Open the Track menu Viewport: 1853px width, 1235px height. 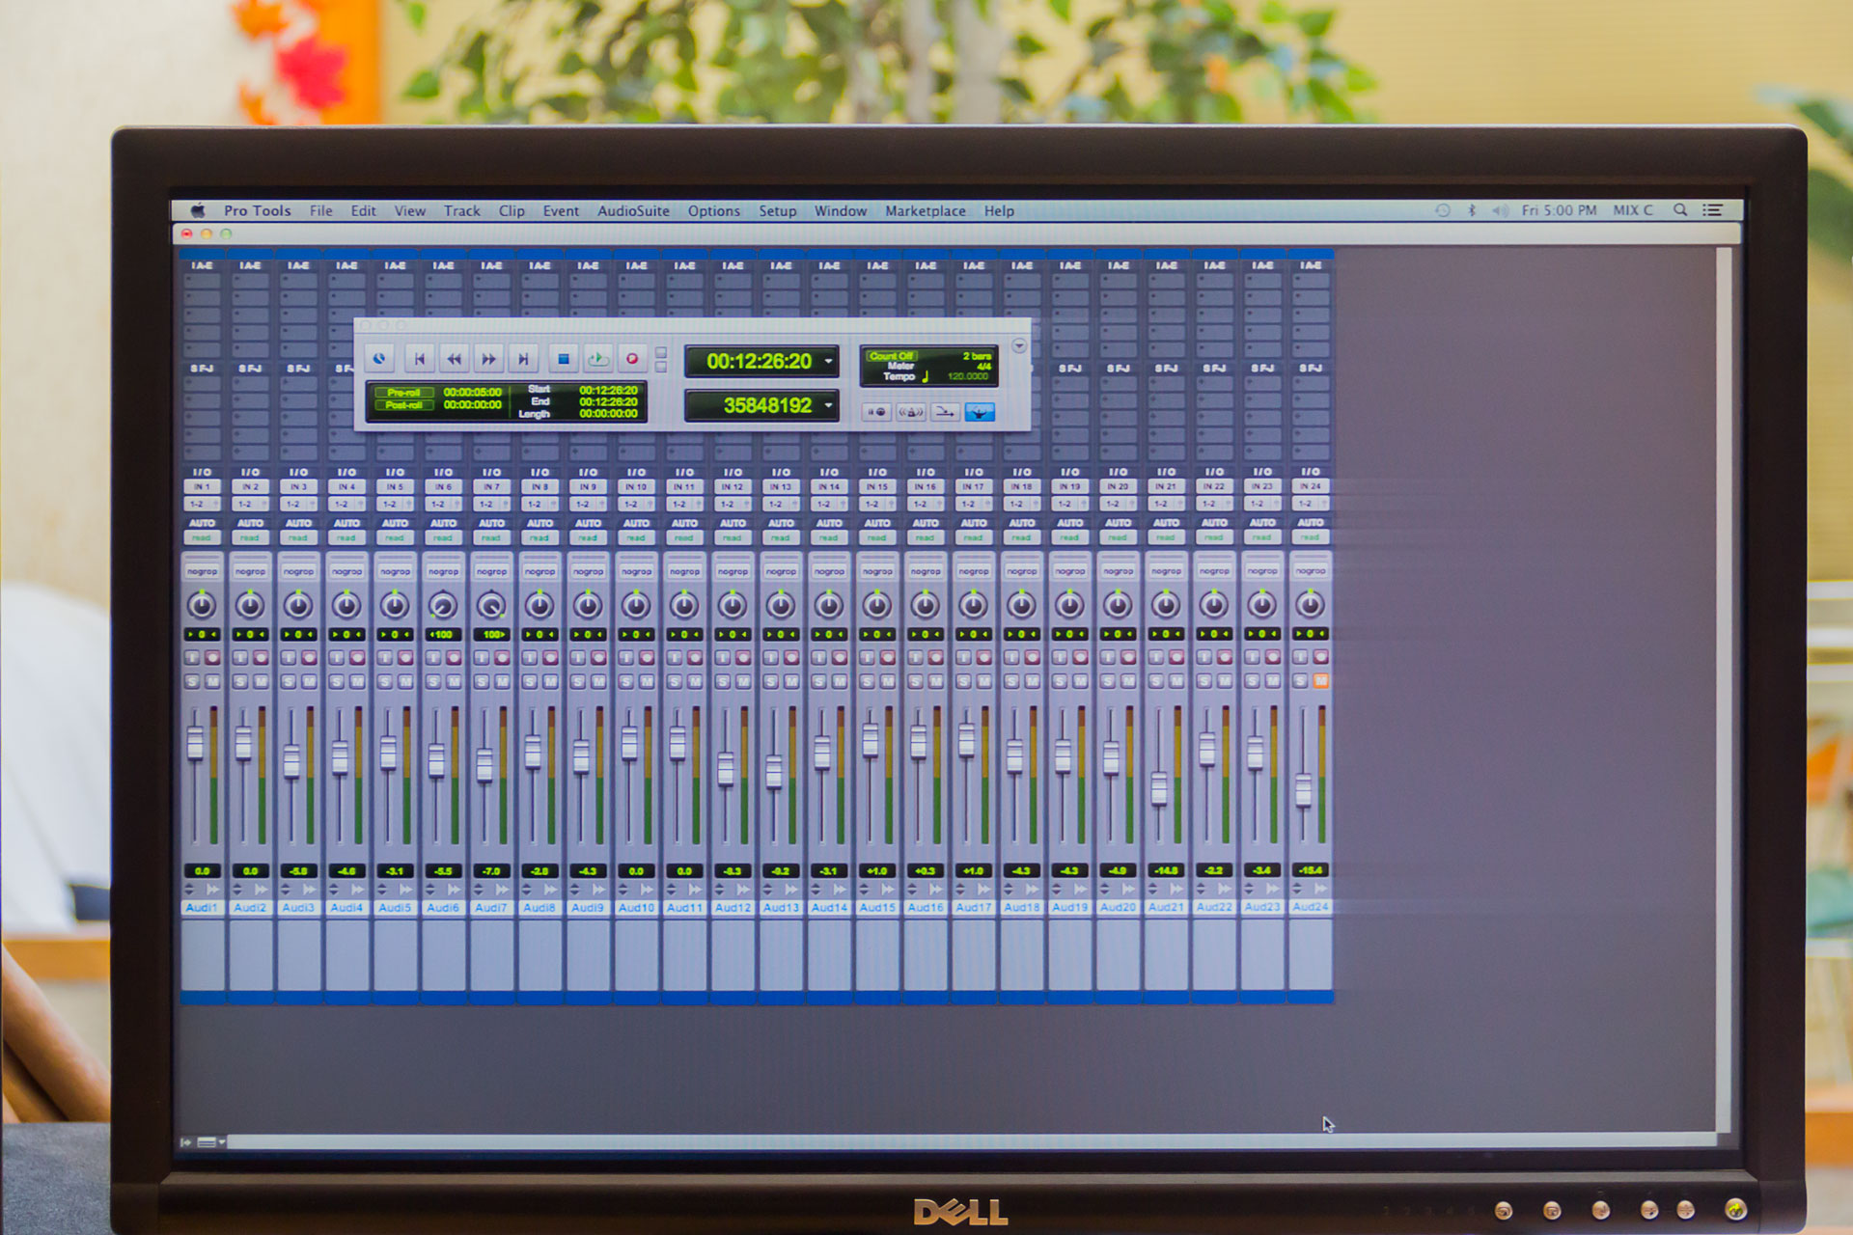click(x=461, y=211)
